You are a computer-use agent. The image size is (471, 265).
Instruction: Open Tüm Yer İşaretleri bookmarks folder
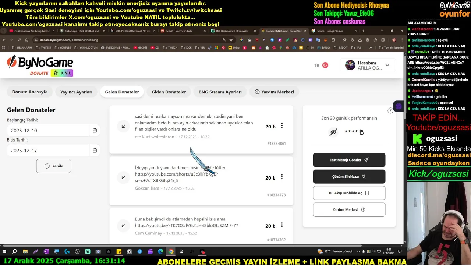391,47
